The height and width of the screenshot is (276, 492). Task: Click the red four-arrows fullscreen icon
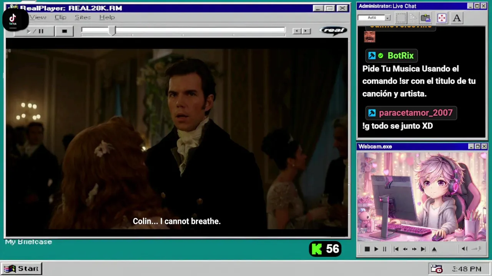[x=442, y=18]
